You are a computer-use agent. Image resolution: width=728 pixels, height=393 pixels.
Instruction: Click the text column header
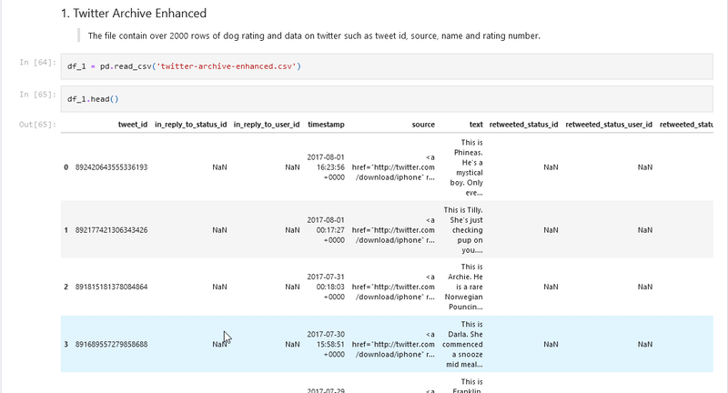pos(475,124)
